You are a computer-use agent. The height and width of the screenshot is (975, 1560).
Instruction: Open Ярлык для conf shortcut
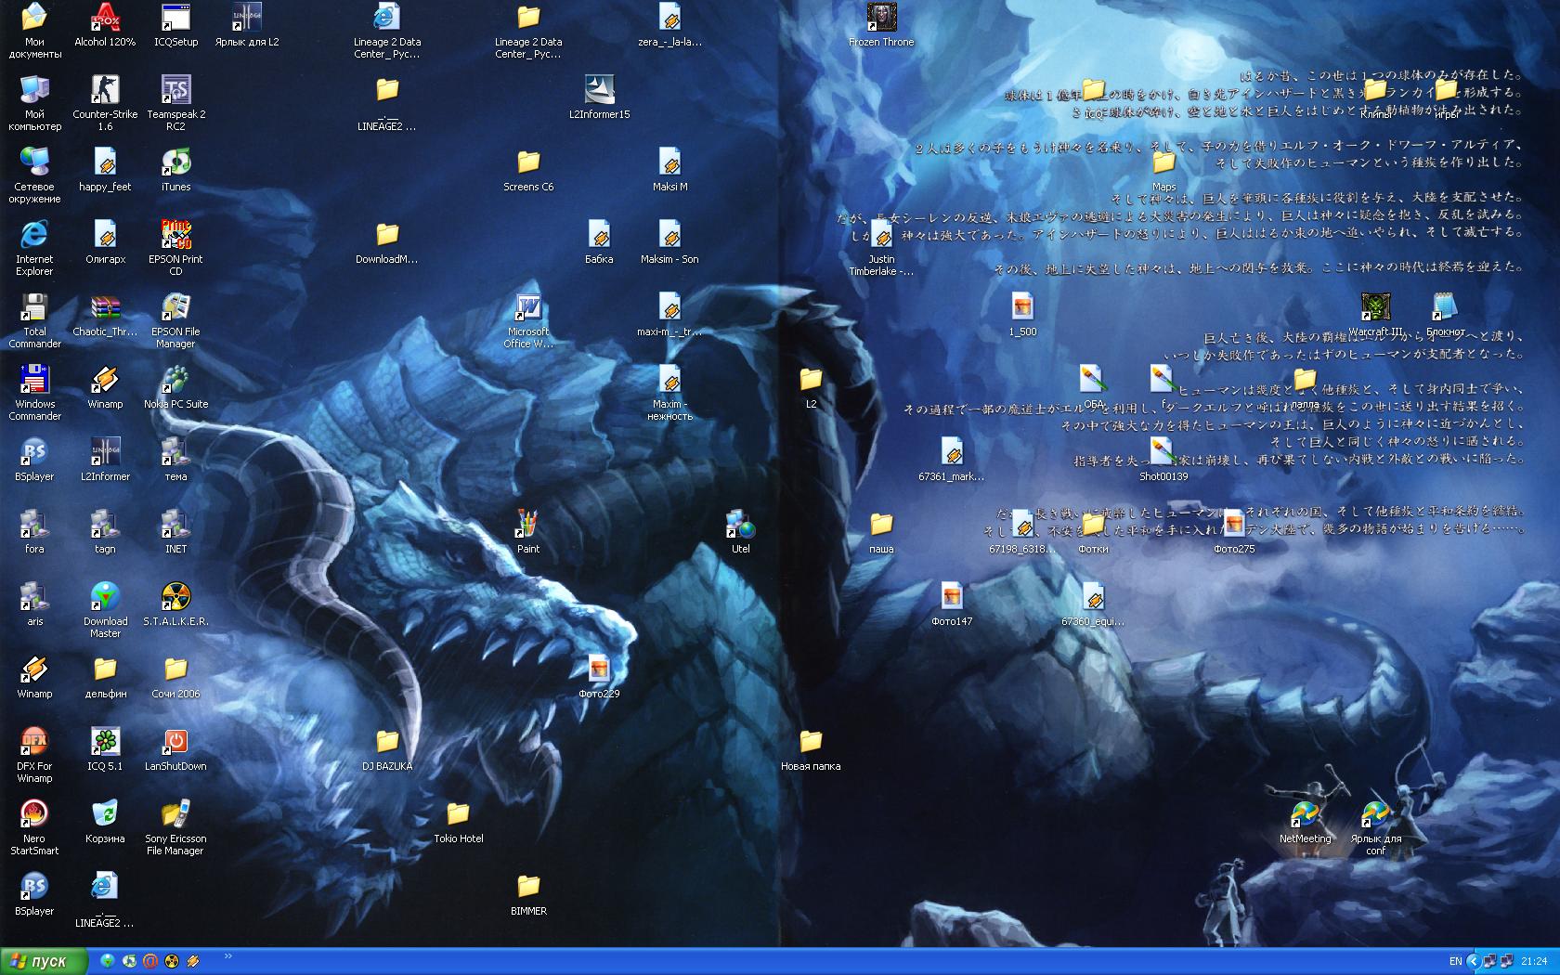[x=1375, y=827]
